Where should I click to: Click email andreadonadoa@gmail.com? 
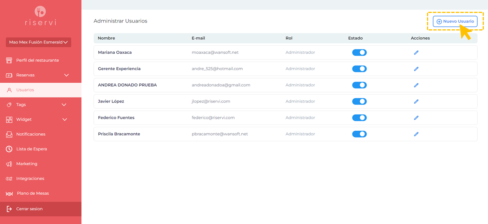pos(221,85)
